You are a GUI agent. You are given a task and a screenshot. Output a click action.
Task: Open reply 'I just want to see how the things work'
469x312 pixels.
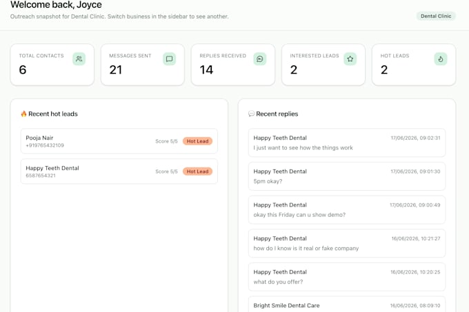(347, 143)
